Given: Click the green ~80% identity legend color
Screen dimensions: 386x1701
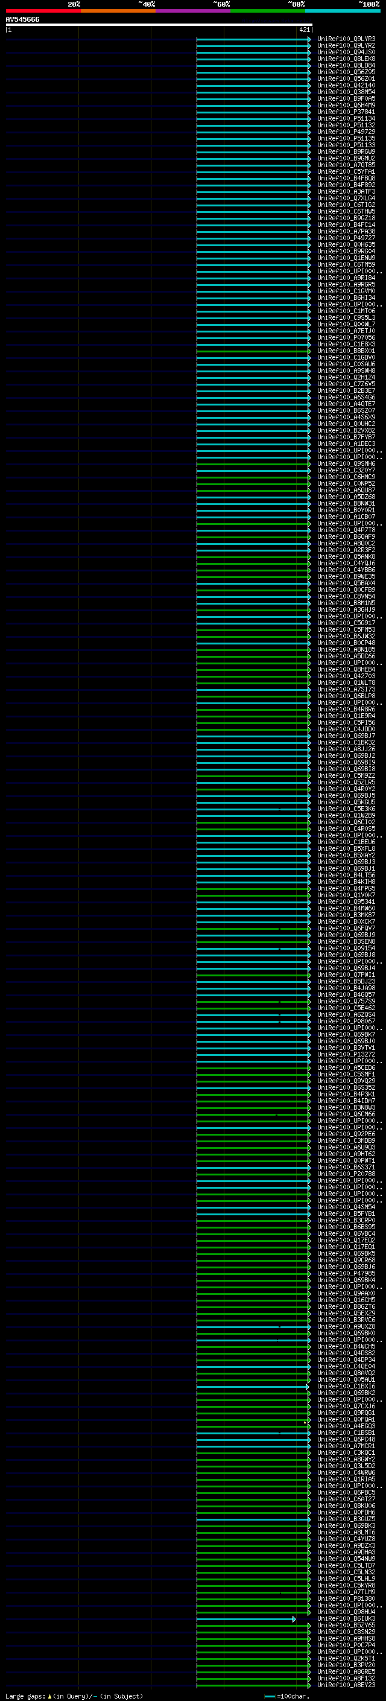Looking at the screenshot, I should point(268,11).
